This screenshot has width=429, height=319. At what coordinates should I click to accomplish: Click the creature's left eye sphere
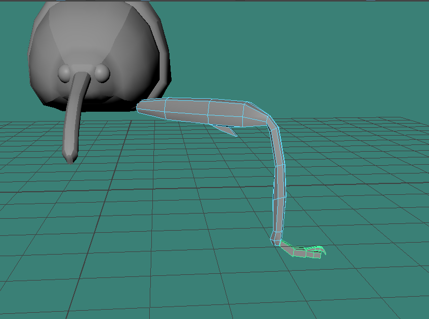click(x=66, y=73)
